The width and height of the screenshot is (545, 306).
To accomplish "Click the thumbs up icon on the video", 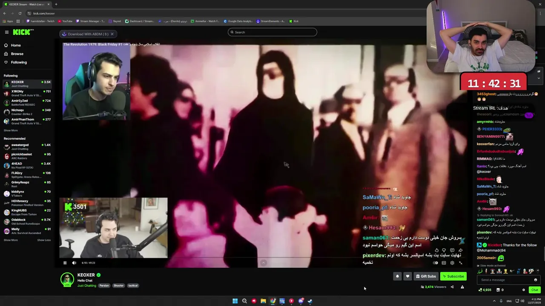I will (x=436, y=250).
